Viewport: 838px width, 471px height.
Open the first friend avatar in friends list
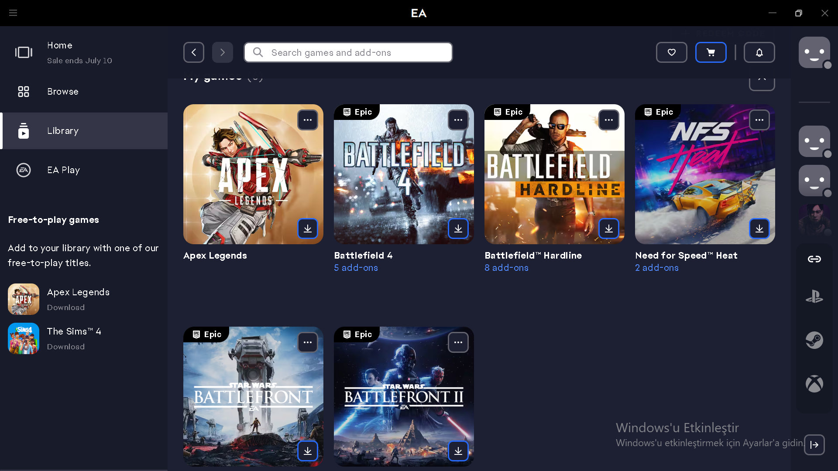[x=814, y=141]
